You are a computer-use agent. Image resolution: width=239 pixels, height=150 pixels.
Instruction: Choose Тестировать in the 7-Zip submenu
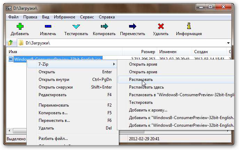(141, 102)
